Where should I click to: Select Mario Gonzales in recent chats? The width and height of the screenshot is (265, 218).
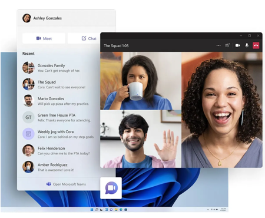pos(59,101)
